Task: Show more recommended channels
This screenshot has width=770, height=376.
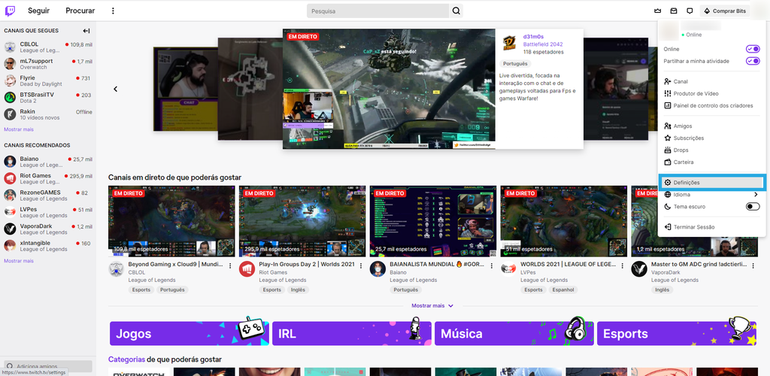Action: pyautogui.click(x=19, y=261)
